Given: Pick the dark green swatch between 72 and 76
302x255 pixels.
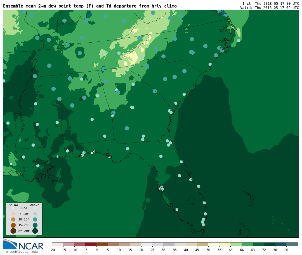Looking at the screenshot, I should point(270,244).
